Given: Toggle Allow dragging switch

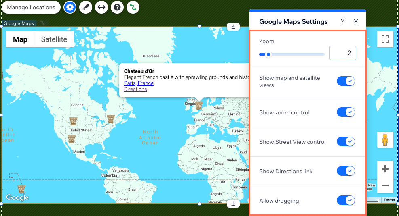Looking at the screenshot, I should click(346, 200).
